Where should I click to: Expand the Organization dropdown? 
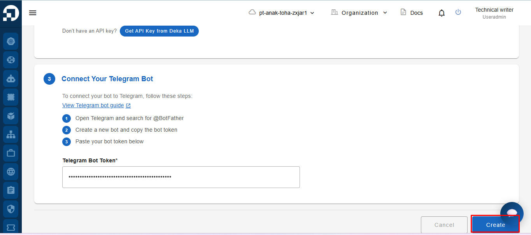pos(359,12)
